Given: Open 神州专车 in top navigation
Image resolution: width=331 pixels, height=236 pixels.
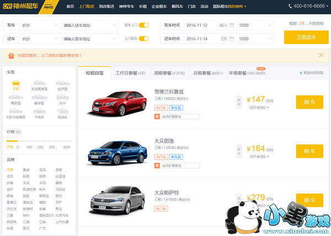Looking at the screenshot, I should tap(127, 7).
